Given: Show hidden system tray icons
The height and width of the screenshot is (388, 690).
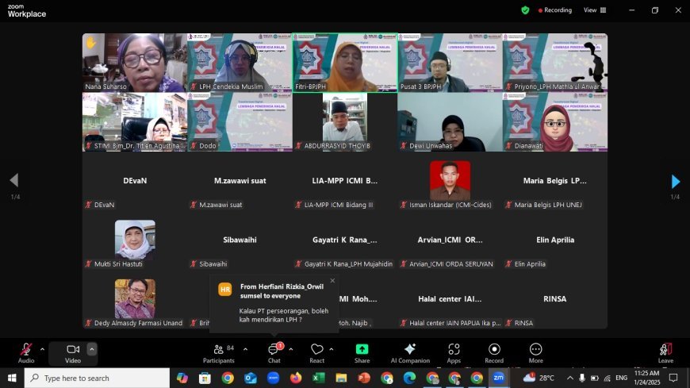Looking at the screenshot, I should coord(570,378).
